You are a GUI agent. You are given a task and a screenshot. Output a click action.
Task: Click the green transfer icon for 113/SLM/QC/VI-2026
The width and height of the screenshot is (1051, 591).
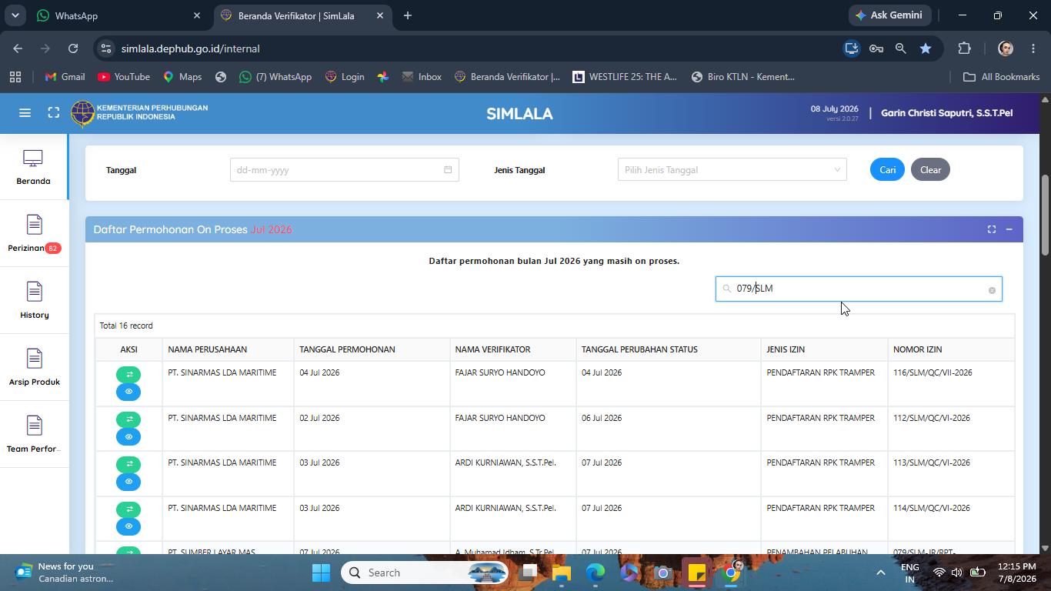coord(128,464)
